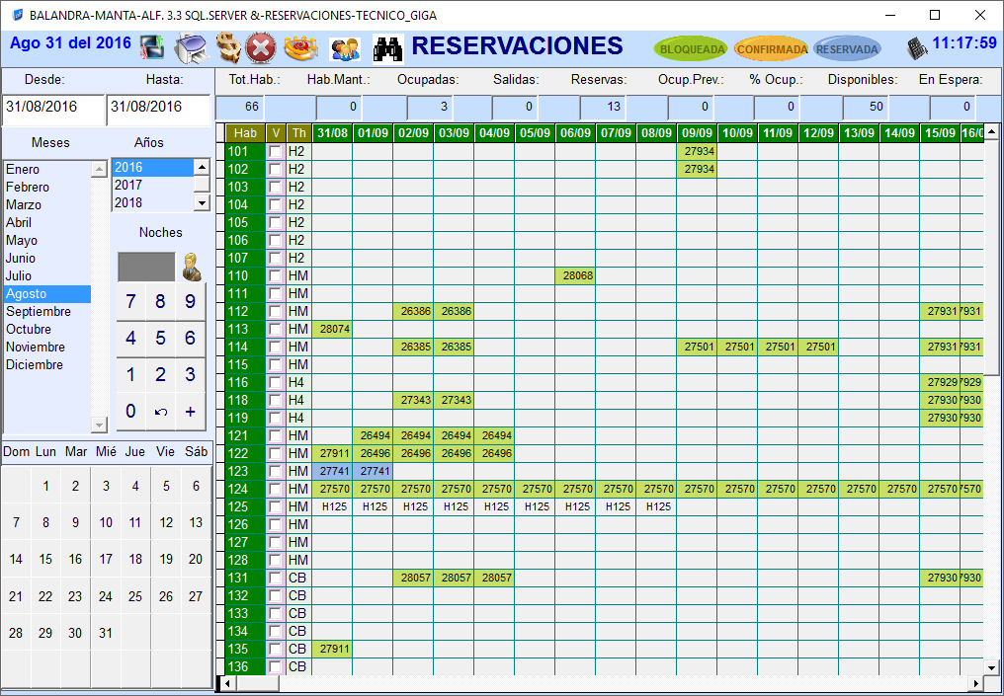Click the dollar sign money icon
1004x696 pixels.
click(x=228, y=47)
